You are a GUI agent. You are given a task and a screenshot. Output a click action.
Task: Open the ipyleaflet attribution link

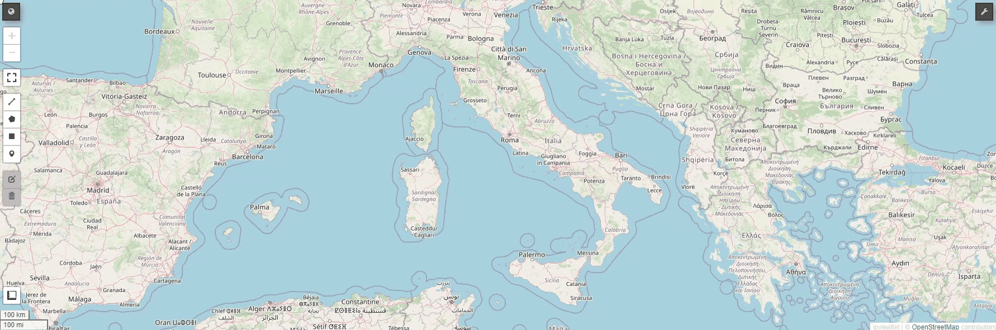886,327
